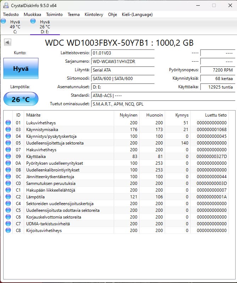Click the Määrite column header

coord(69,115)
